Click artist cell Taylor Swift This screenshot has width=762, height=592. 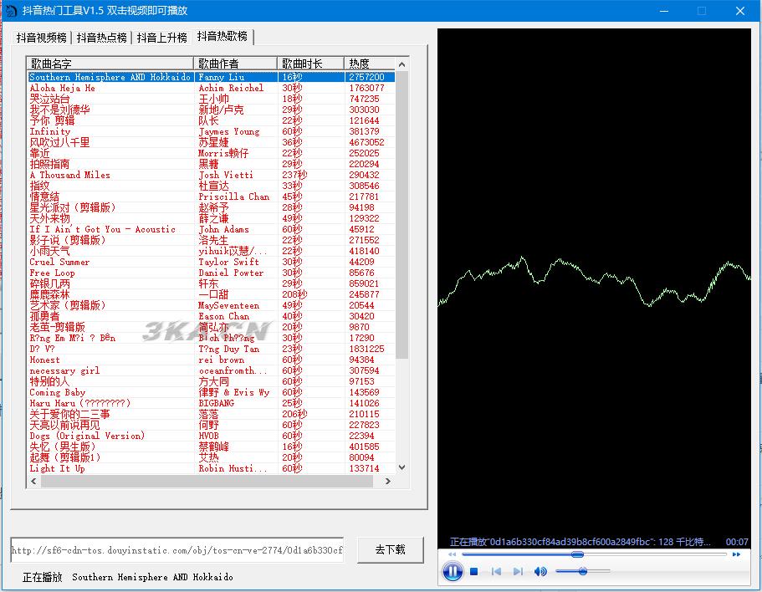(229, 262)
